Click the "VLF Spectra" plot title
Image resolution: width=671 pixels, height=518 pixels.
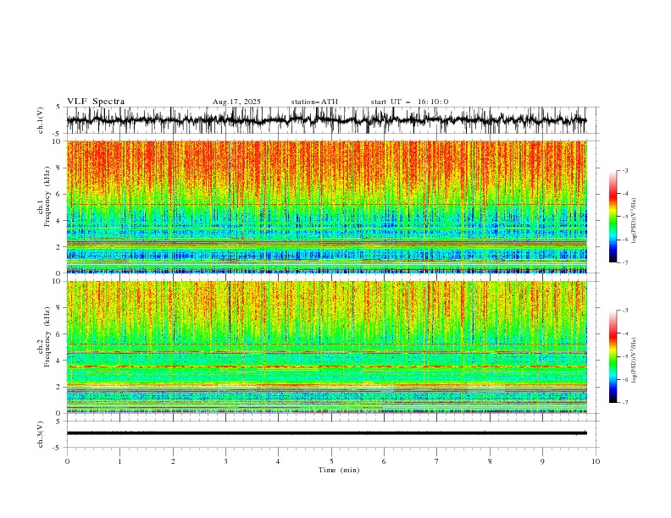(x=96, y=102)
